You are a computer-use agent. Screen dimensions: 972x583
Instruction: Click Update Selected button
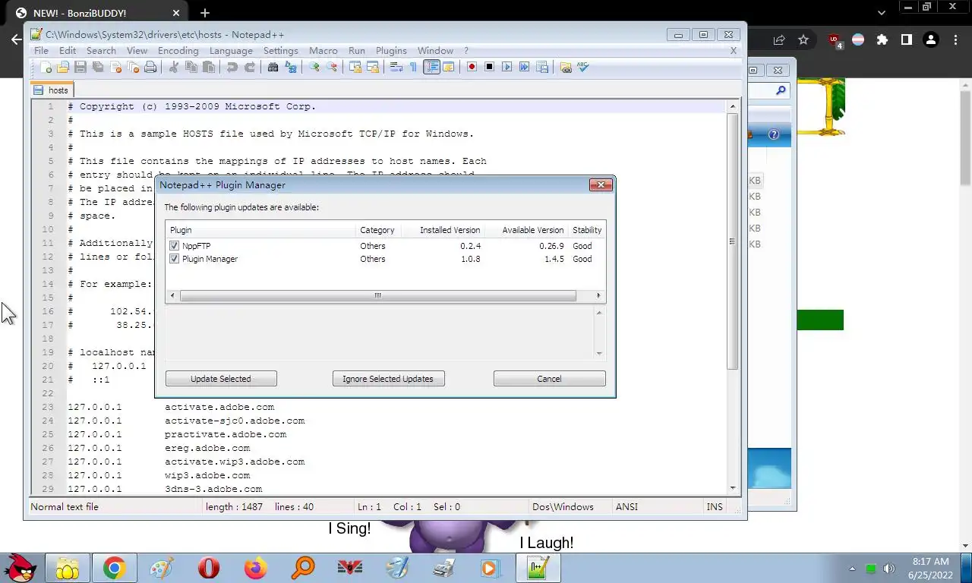221,379
